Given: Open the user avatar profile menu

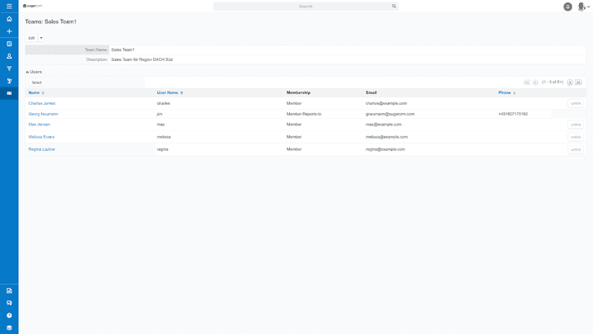Looking at the screenshot, I should click(582, 7).
